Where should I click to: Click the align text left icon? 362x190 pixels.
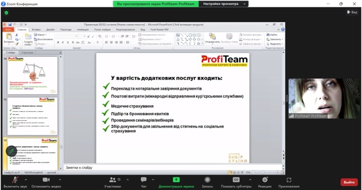point(106,42)
